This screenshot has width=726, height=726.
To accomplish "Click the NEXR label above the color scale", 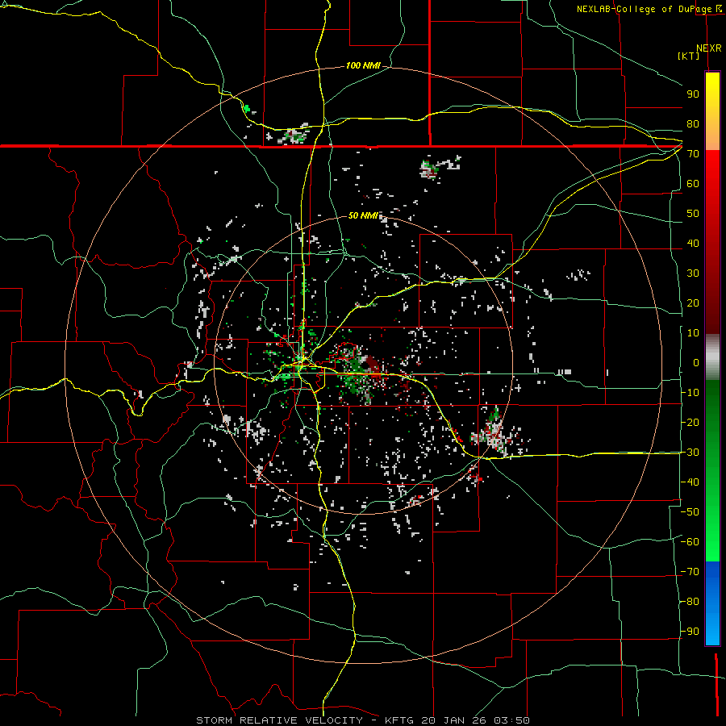I will tap(708, 48).
